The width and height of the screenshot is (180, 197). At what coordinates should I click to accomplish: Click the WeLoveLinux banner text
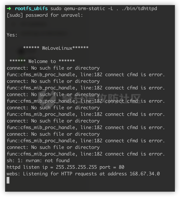56,48
